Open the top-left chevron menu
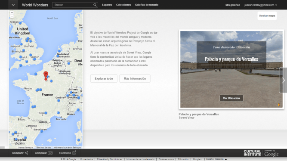This screenshot has width=287, height=161. [x=13, y=5]
